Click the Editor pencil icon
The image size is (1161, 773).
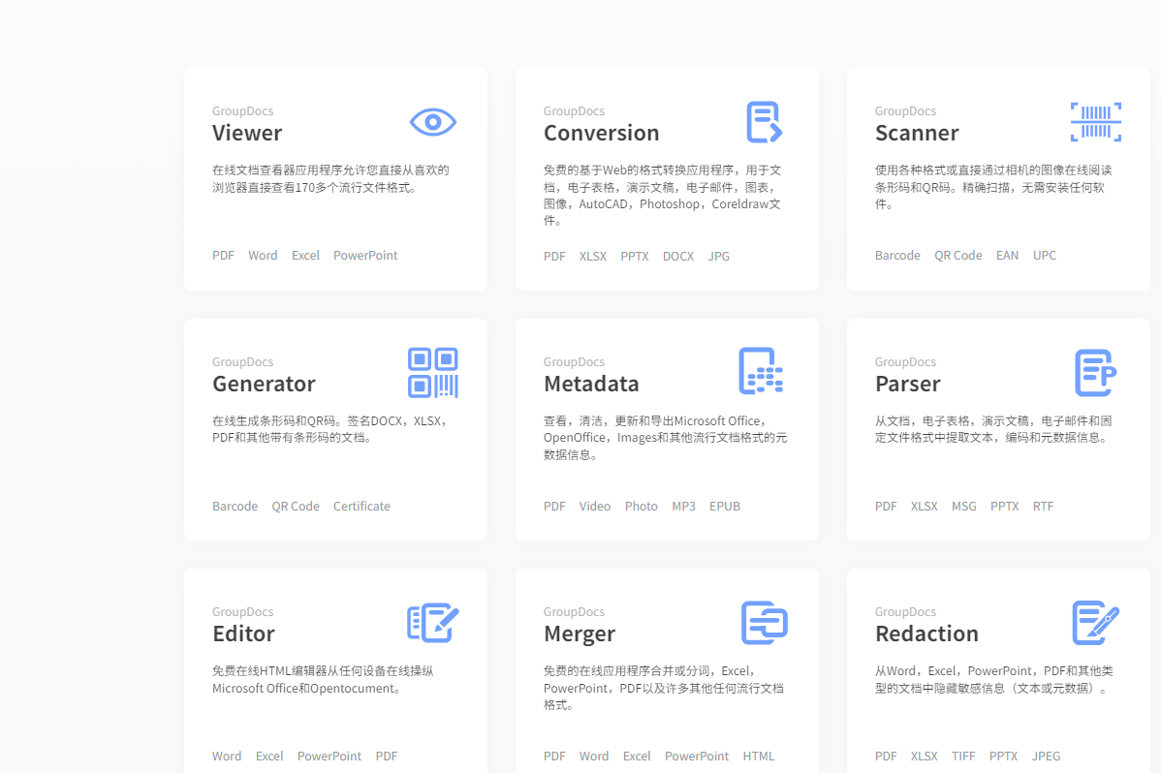[432, 623]
